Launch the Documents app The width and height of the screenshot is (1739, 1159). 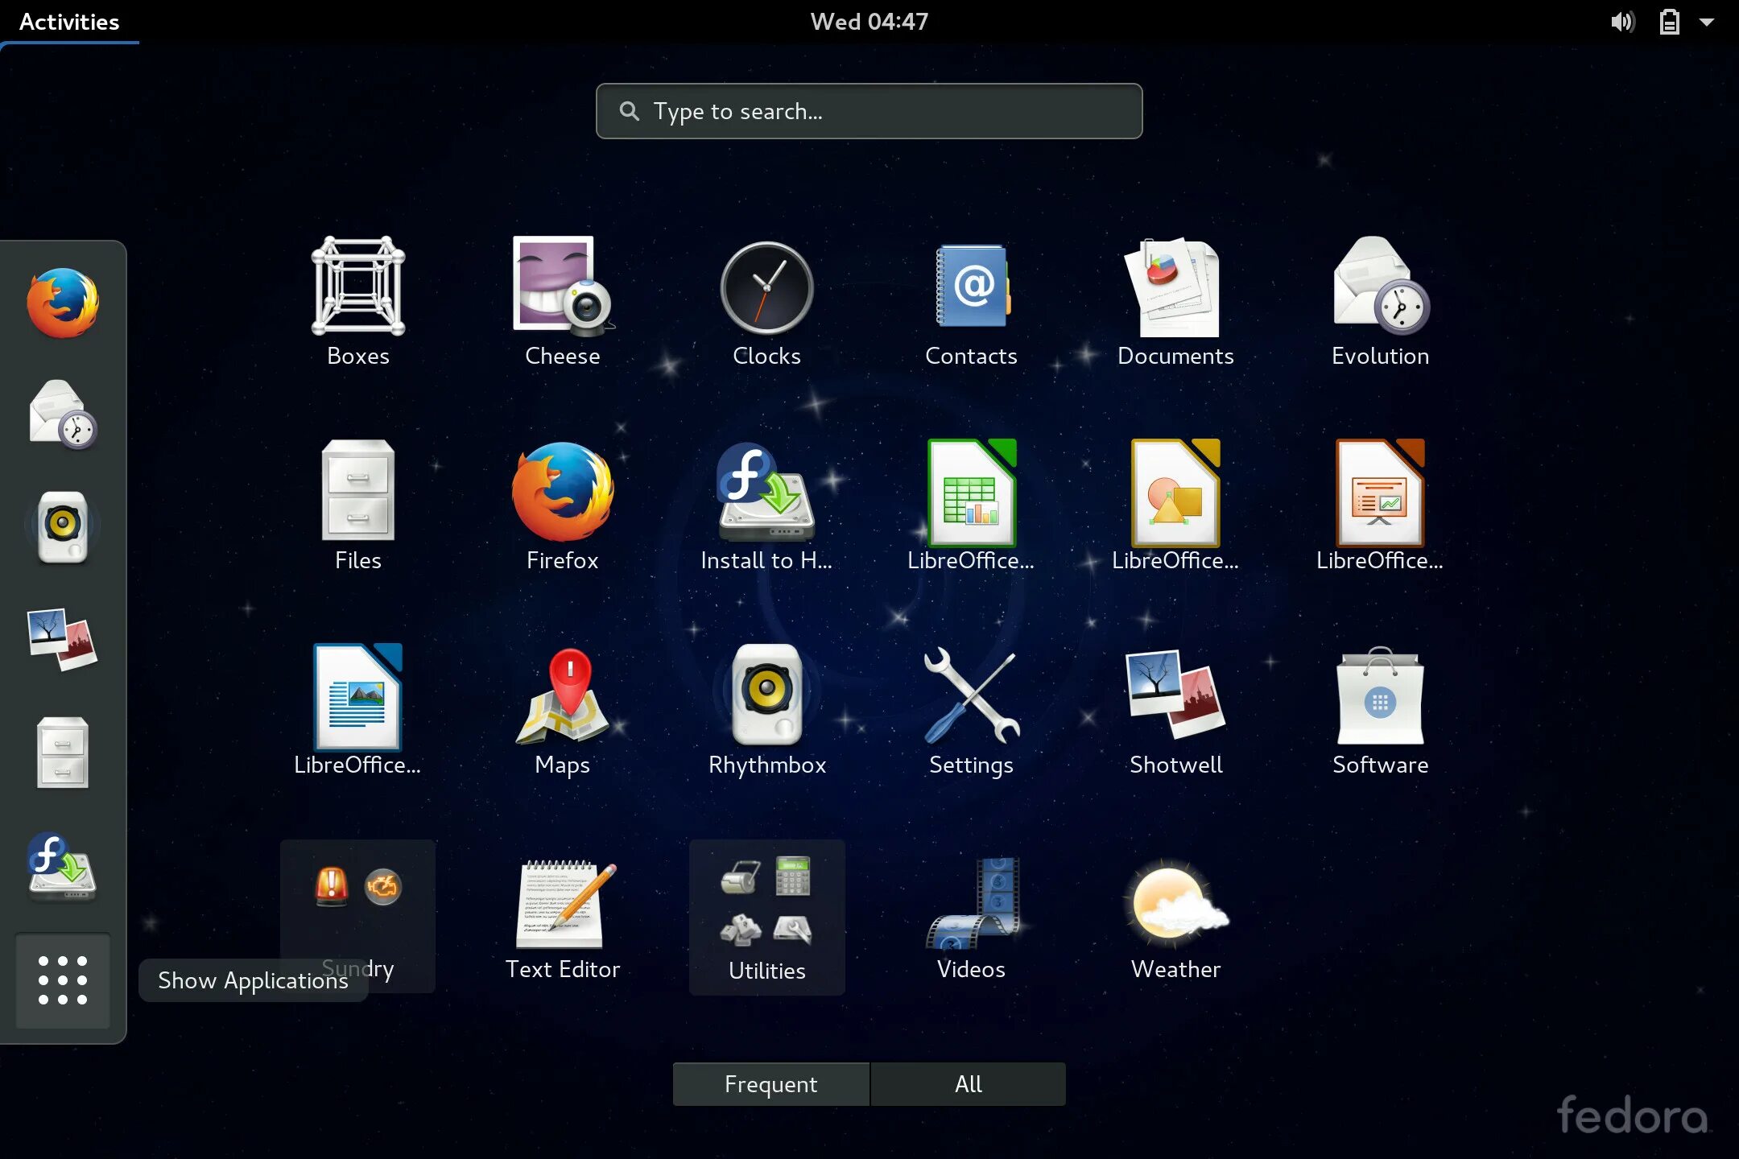[x=1176, y=302]
